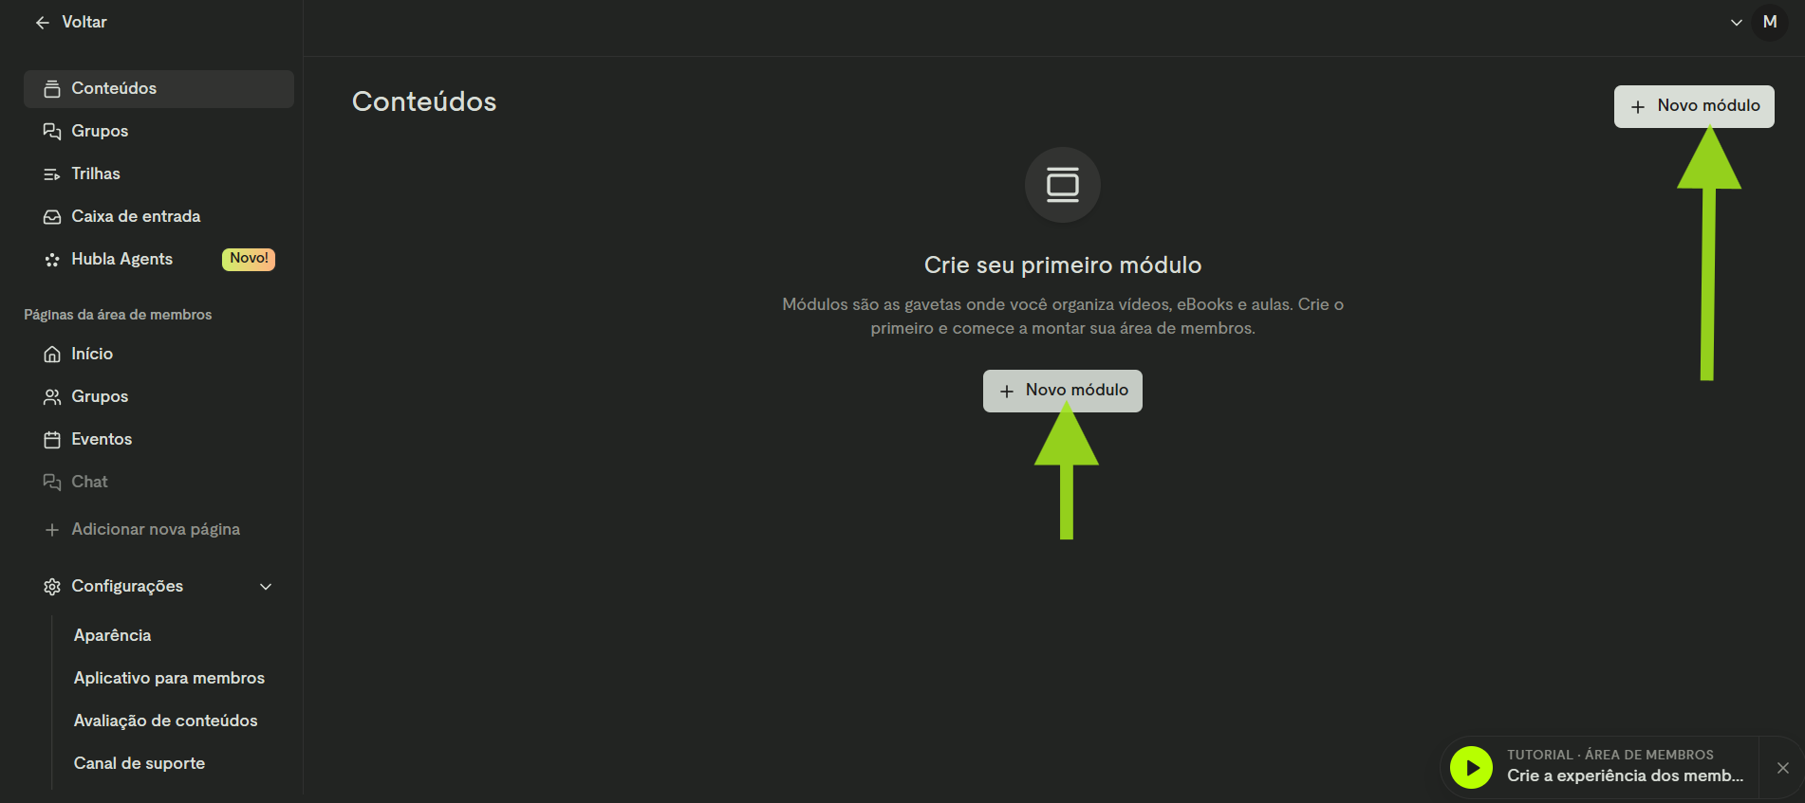Click the Novo! badge on Hubla Agents
The height and width of the screenshot is (803, 1805).
point(249,259)
